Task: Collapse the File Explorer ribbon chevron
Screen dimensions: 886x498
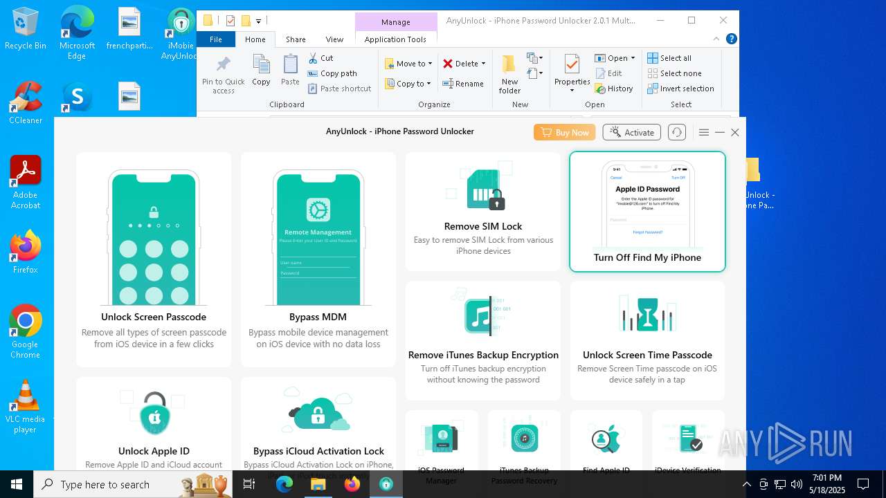Action: click(716, 39)
